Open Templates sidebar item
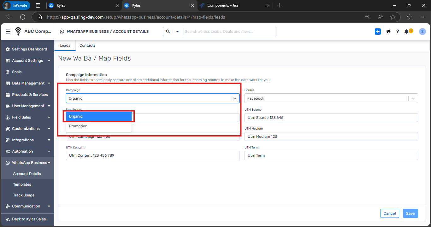431x227 pixels. [22, 184]
